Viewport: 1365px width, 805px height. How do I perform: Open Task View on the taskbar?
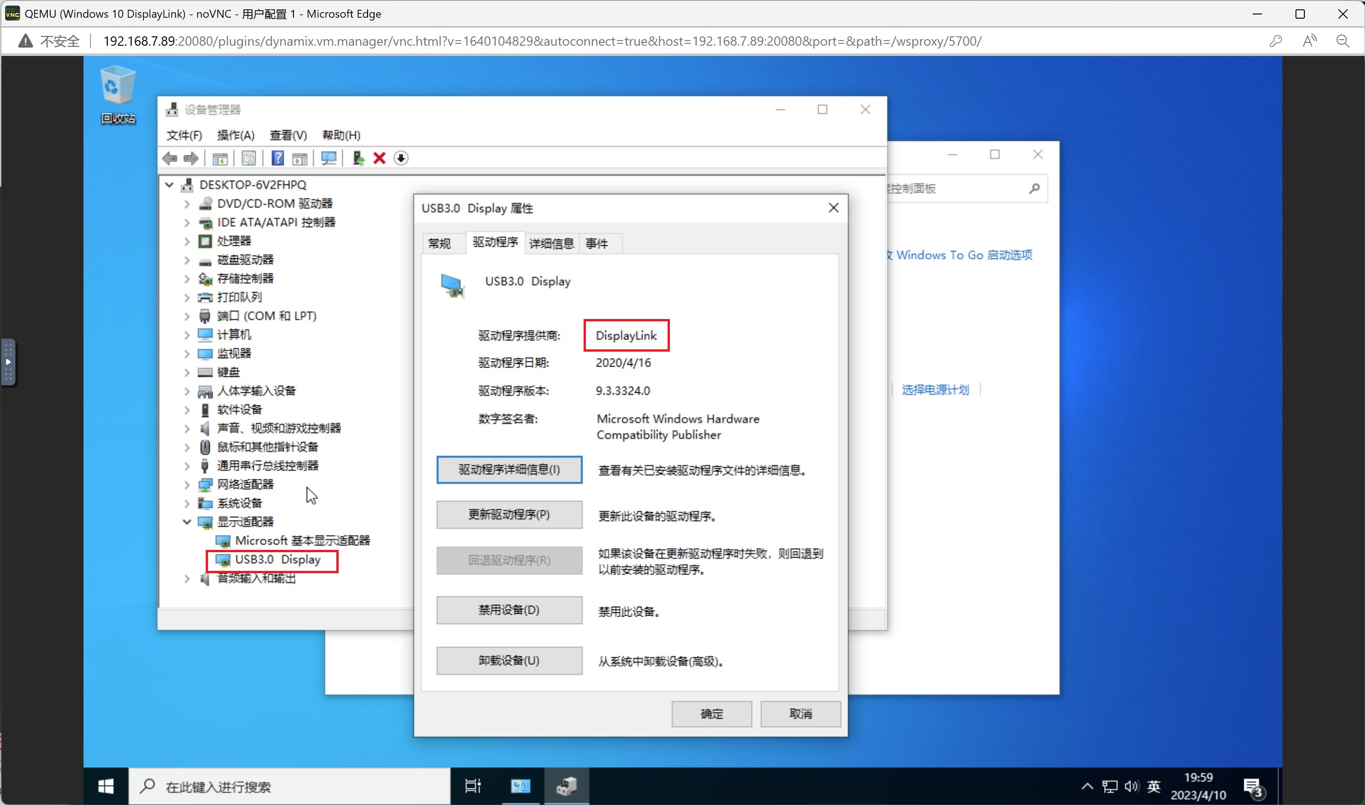click(473, 786)
